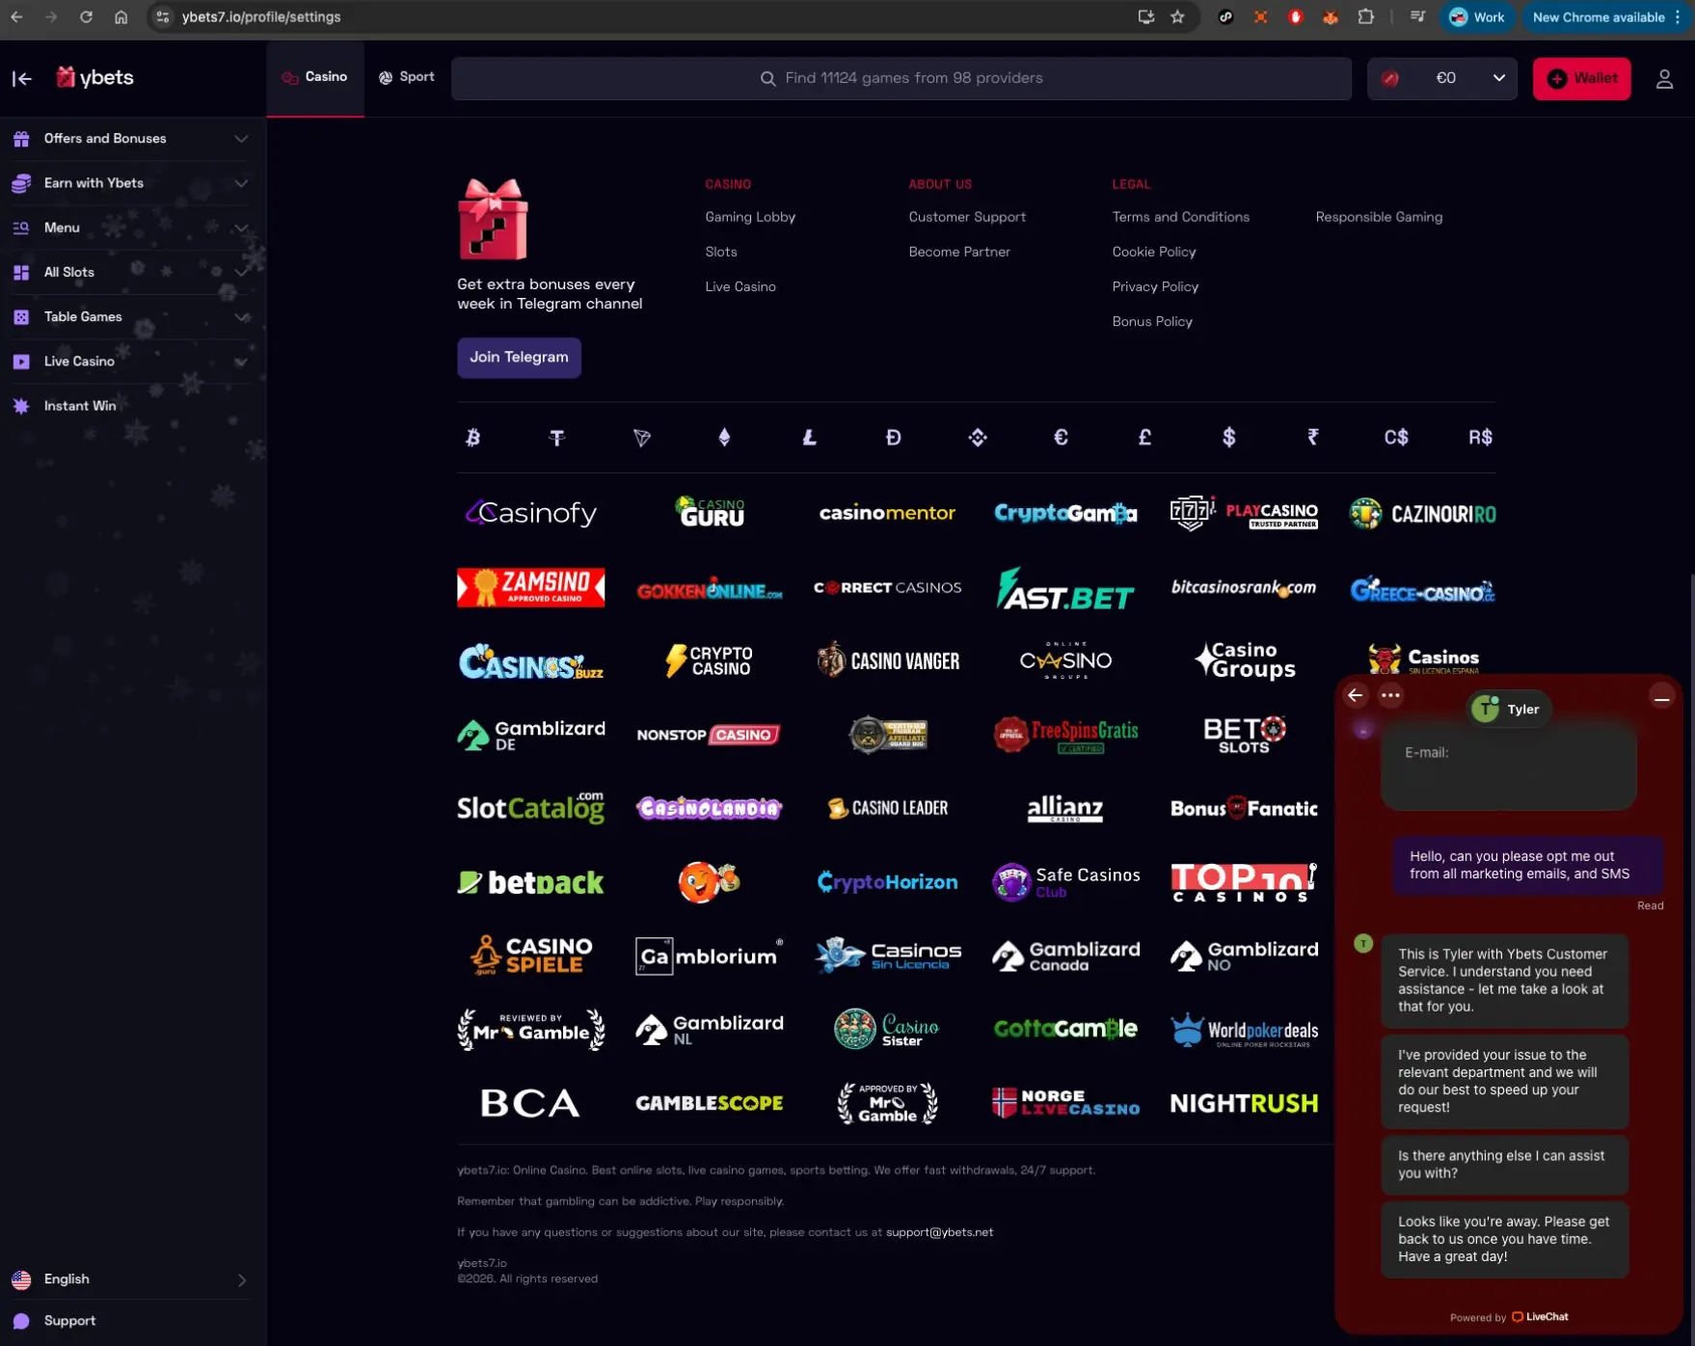Open the Live Casino footer link
Screen dimensions: 1695x1346
click(740, 286)
